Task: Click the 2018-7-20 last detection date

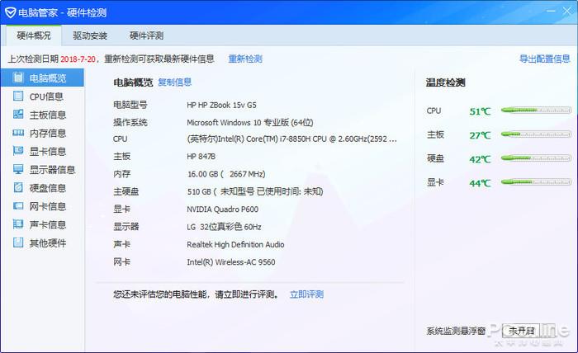Action: pyautogui.click(x=78, y=59)
